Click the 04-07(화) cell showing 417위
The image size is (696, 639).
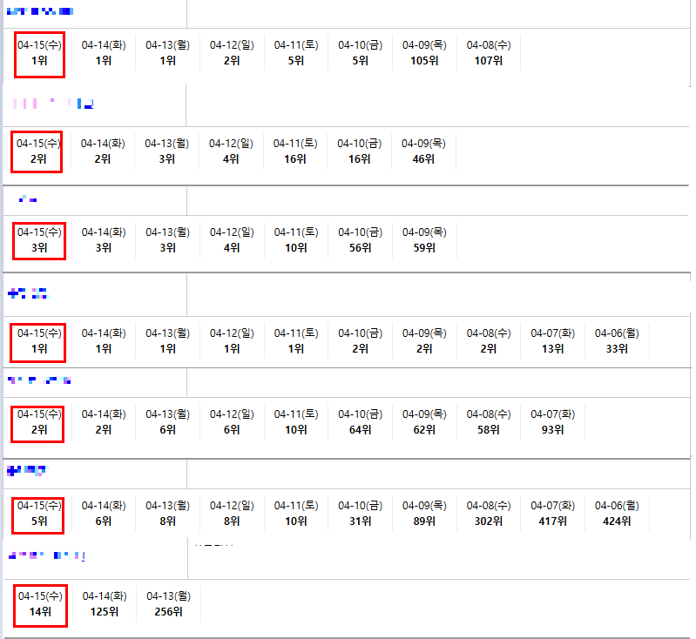coord(553,514)
